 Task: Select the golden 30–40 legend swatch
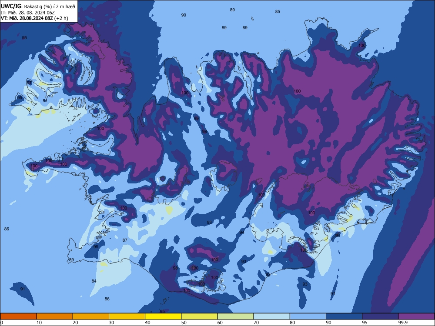(127, 316)
